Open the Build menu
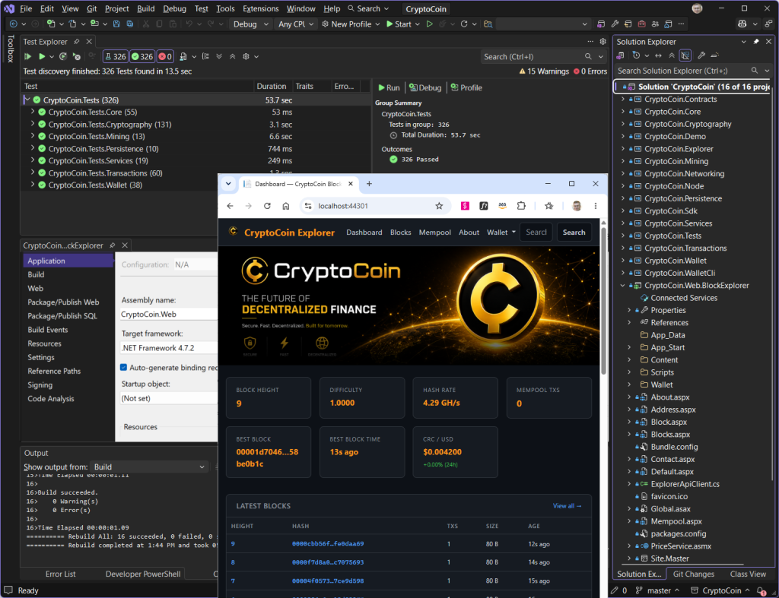Screen dimensions: 779x598 (146, 8)
